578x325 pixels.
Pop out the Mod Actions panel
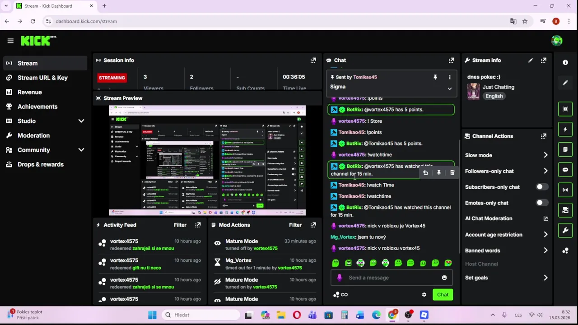click(313, 225)
